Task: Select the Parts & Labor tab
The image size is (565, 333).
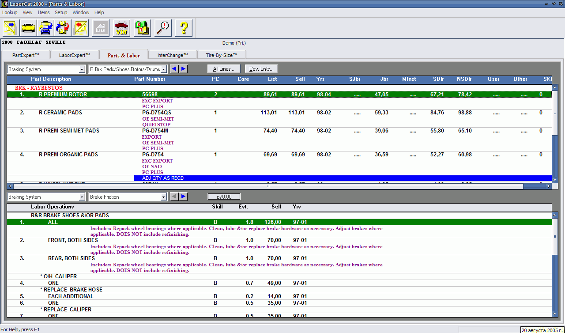Action: [x=124, y=55]
